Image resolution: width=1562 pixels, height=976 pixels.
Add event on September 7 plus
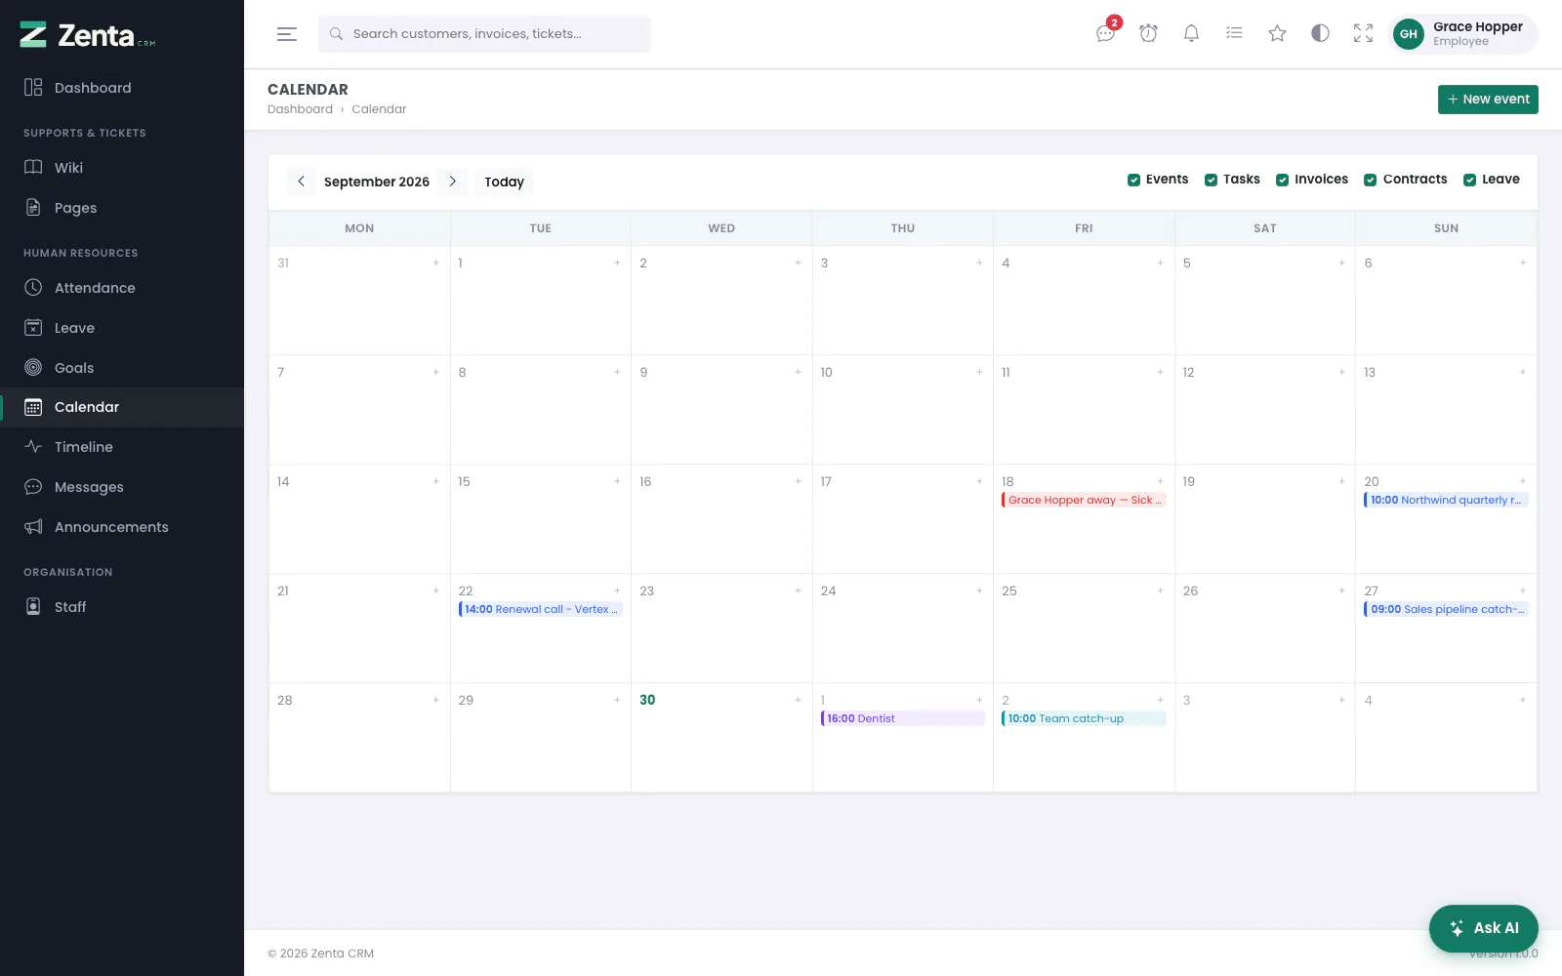[x=435, y=372]
